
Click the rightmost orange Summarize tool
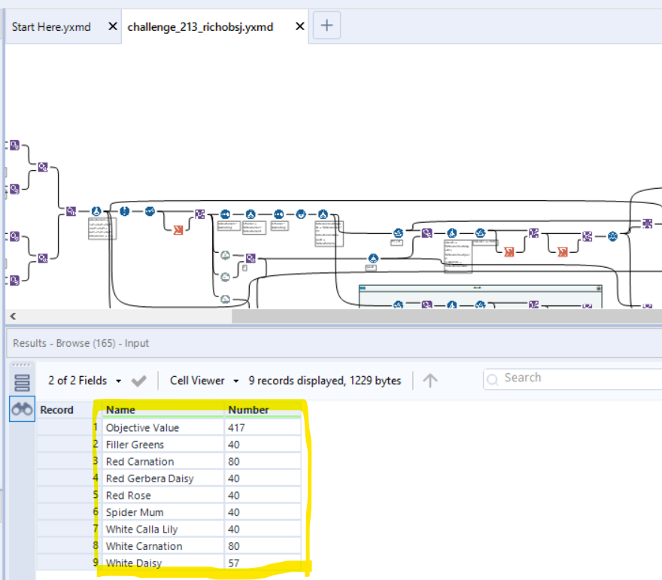[x=563, y=252]
